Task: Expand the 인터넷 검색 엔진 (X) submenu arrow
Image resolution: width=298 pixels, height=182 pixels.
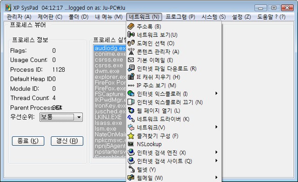Action: point(216,152)
